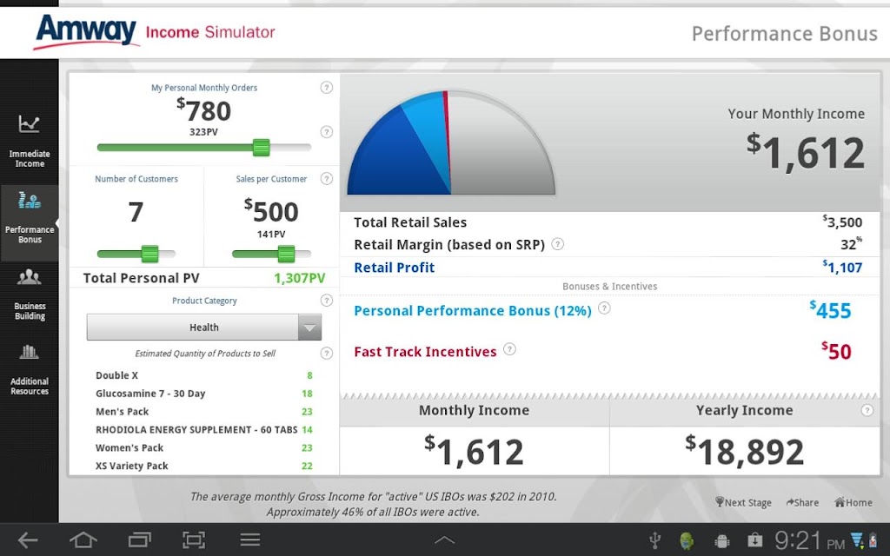Show help for Sales per Customer

click(x=327, y=179)
